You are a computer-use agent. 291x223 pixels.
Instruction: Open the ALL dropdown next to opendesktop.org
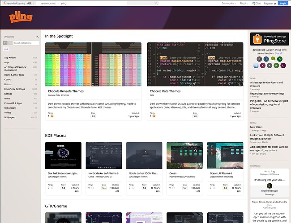point(30,3)
